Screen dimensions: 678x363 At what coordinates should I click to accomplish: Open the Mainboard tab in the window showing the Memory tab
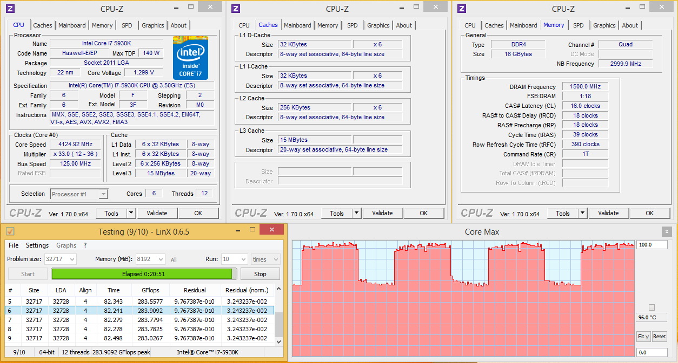[523, 25]
